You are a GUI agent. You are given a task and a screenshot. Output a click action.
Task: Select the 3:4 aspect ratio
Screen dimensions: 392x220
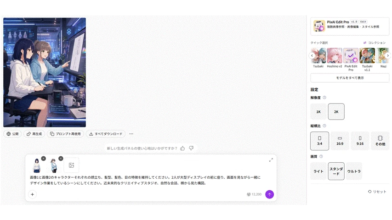coord(319,141)
